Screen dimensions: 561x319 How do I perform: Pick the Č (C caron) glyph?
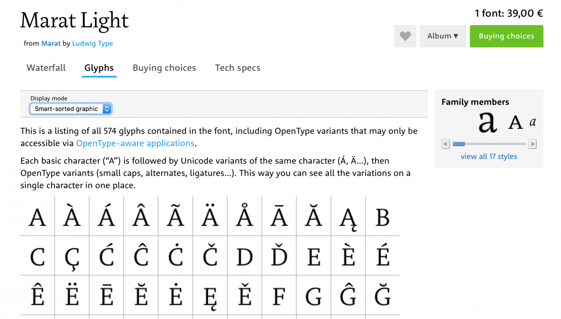[x=210, y=256]
